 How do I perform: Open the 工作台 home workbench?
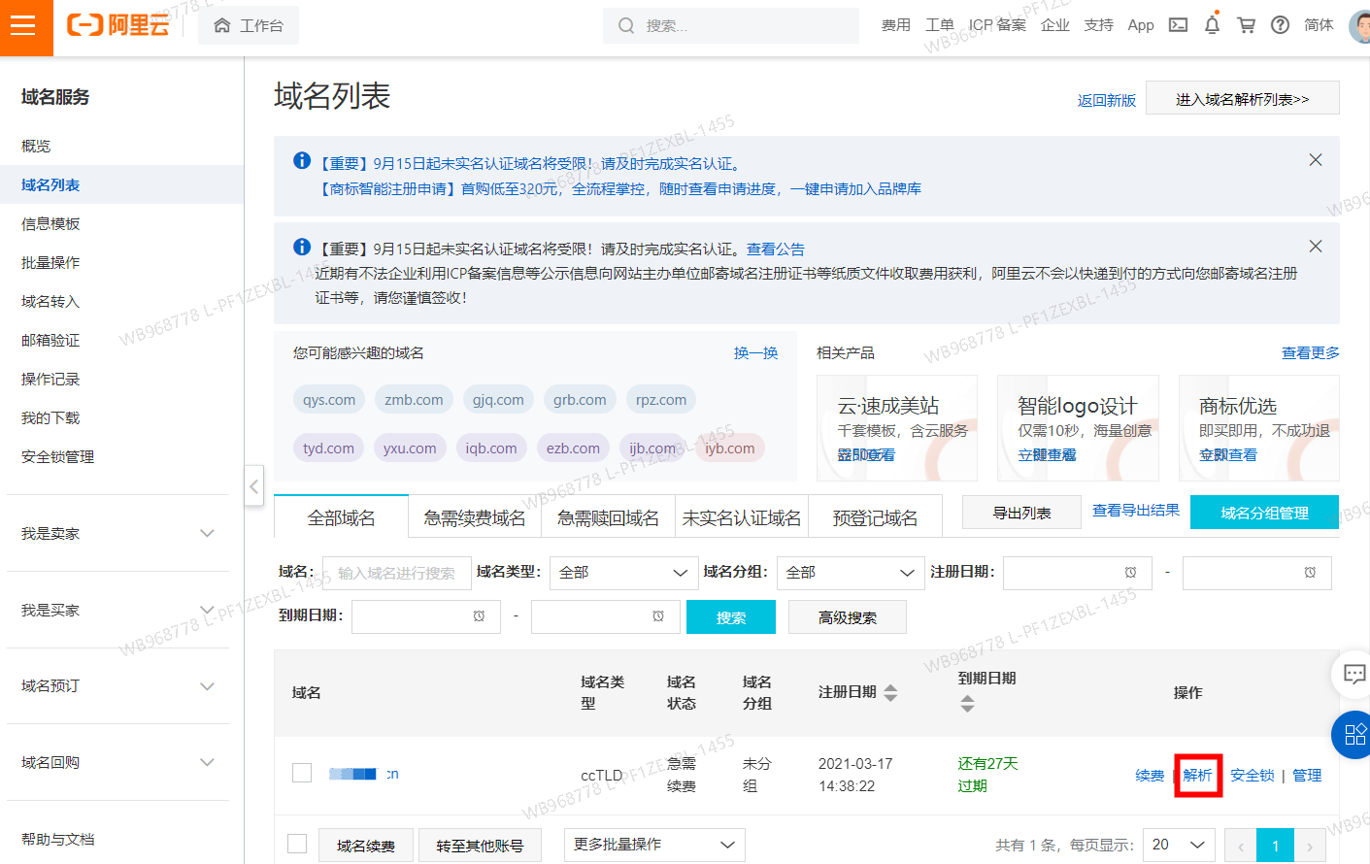pyautogui.click(x=249, y=25)
